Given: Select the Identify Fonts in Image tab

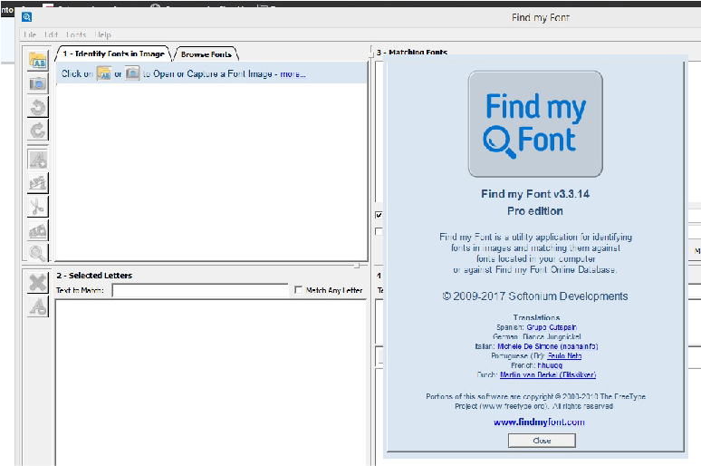Looking at the screenshot, I should [113, 53].
